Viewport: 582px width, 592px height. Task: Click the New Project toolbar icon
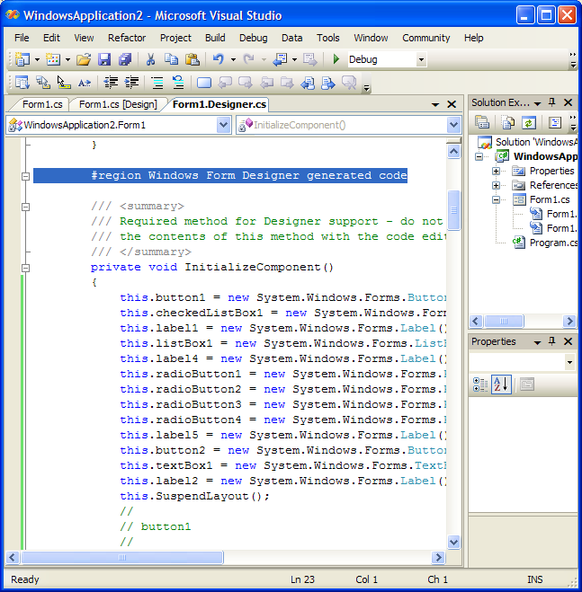pos(22,59)
